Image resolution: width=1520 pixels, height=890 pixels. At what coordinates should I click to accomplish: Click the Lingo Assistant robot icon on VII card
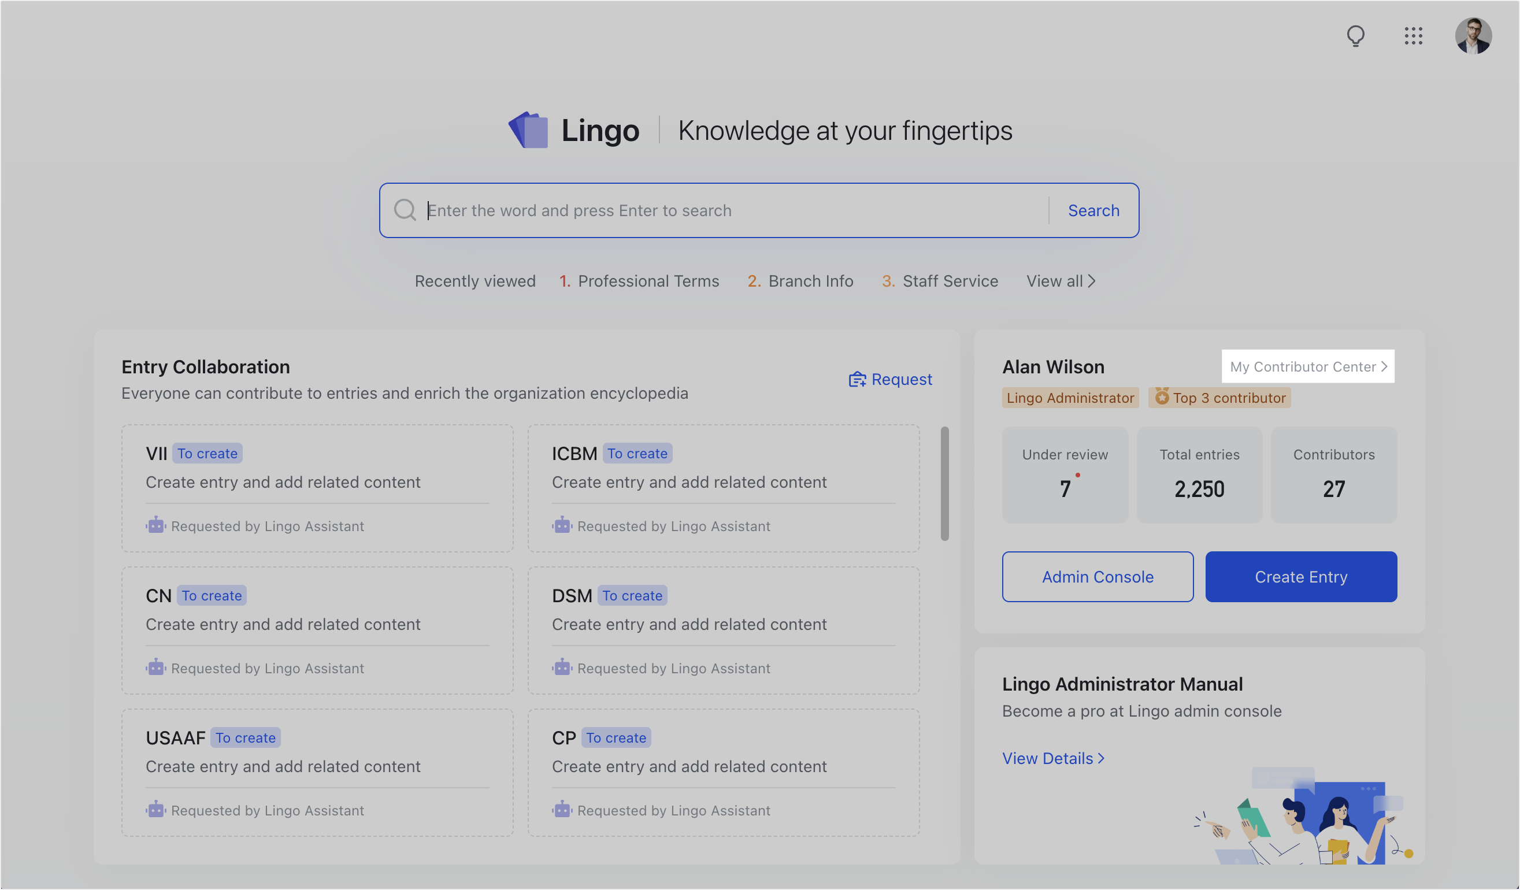[155, 525]
